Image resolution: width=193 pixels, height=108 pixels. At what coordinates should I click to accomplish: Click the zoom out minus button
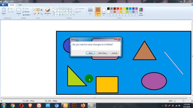(x=175, y=101)
